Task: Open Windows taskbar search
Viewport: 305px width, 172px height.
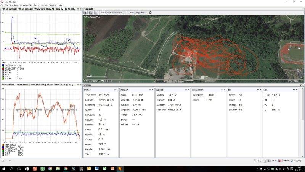Action: pyautogui.click(x=11, y=169)
